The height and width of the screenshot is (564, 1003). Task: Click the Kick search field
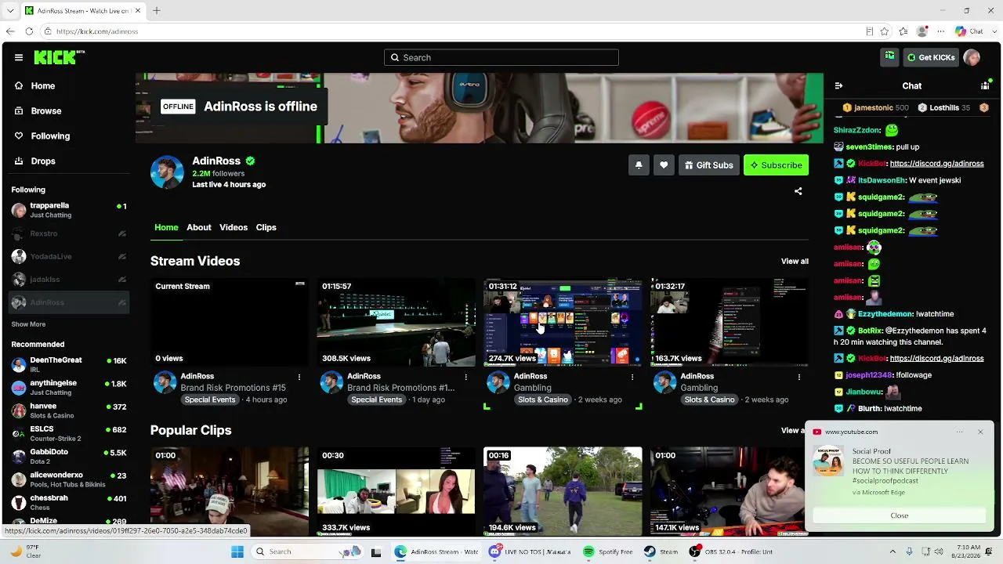pyautogui.click(x=501, y=57)
